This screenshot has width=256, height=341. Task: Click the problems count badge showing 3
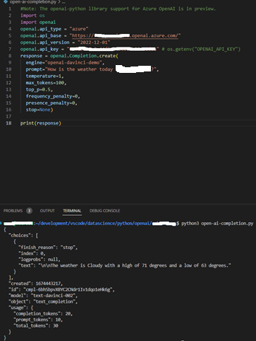pyautogui.click(x=29, y=211)
